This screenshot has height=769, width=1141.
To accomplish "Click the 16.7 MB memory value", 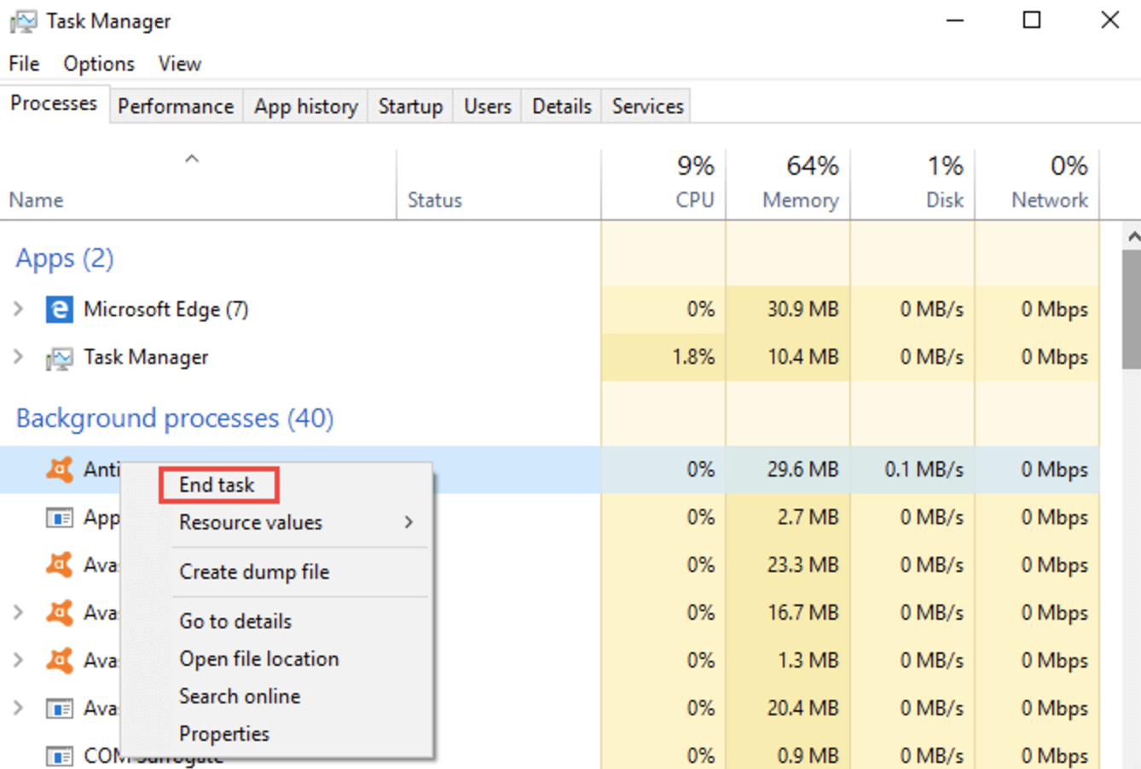I will click(802, 613).
